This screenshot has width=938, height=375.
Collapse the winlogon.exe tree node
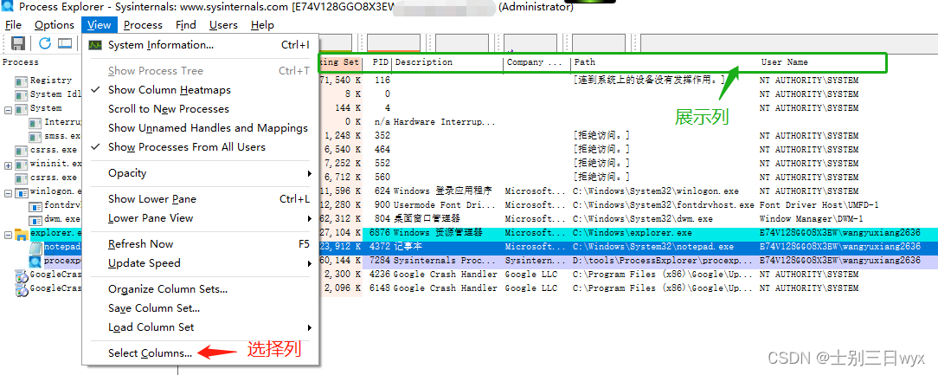(x=8, y=193)
